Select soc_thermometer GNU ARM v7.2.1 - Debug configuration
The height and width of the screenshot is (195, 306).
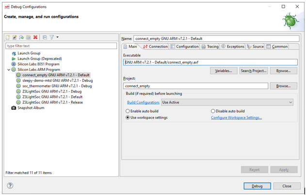click(57, 86)
